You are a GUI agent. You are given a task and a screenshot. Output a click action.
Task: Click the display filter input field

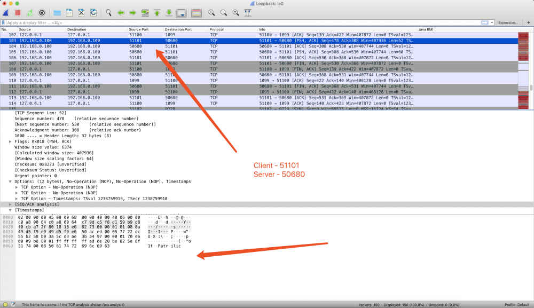point(242,23)
